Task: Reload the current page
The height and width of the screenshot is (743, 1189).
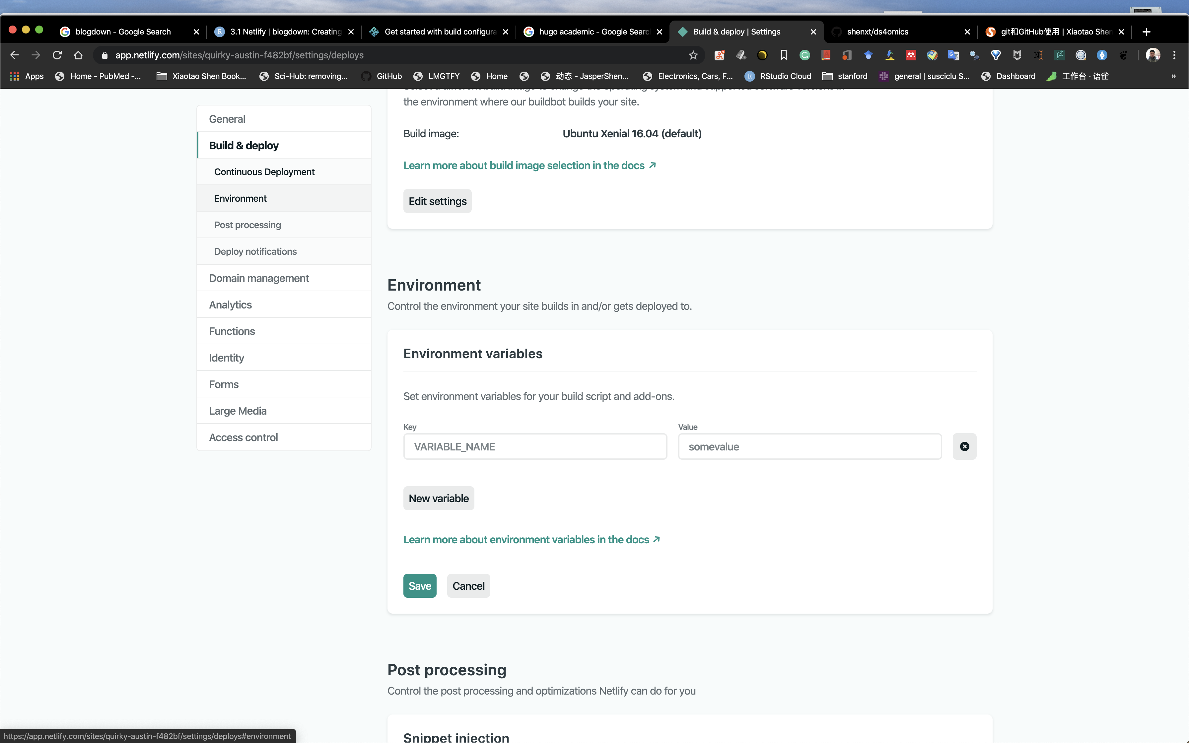Action: (57, 55)
